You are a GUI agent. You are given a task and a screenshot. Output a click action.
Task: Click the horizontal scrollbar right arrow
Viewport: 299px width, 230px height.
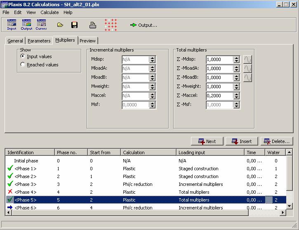pos(283,212)
